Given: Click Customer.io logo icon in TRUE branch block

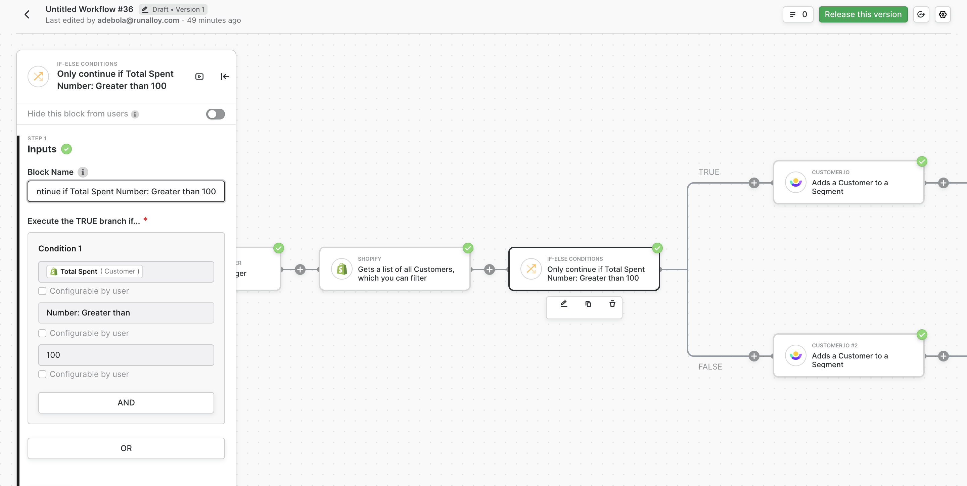Looking at the screenshot, I should (795, 183).
